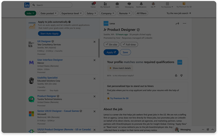
Task: Compose new message in Messaging overlay
Action: pyautogui.click(x=208, y=130)
